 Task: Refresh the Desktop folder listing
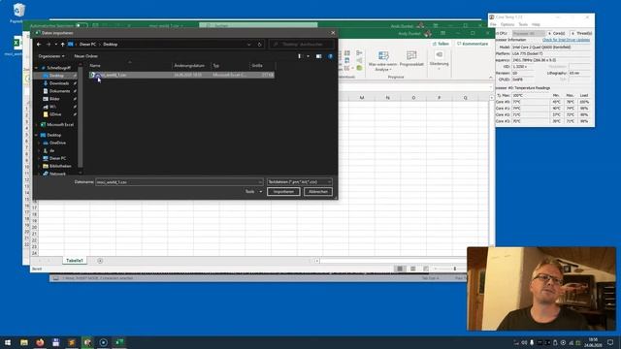click(x=260, y=45)
